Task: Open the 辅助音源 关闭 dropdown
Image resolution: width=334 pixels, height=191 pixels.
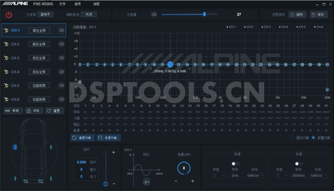Action: point(89,14)
